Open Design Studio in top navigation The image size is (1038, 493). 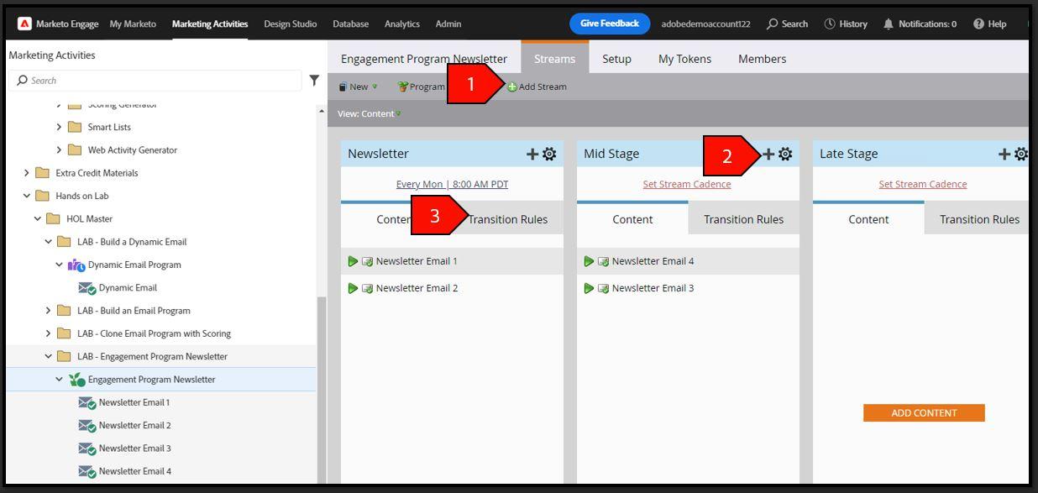[x=291, y=24]
